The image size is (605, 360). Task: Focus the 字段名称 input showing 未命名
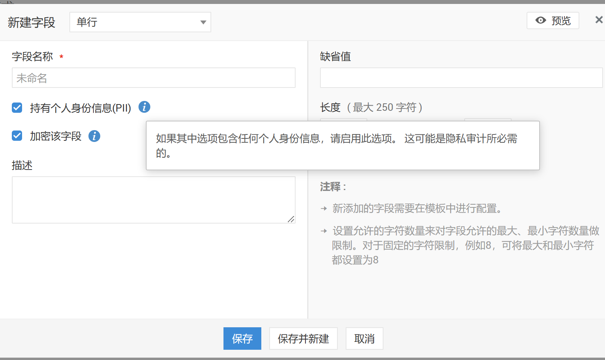(153, 78)
